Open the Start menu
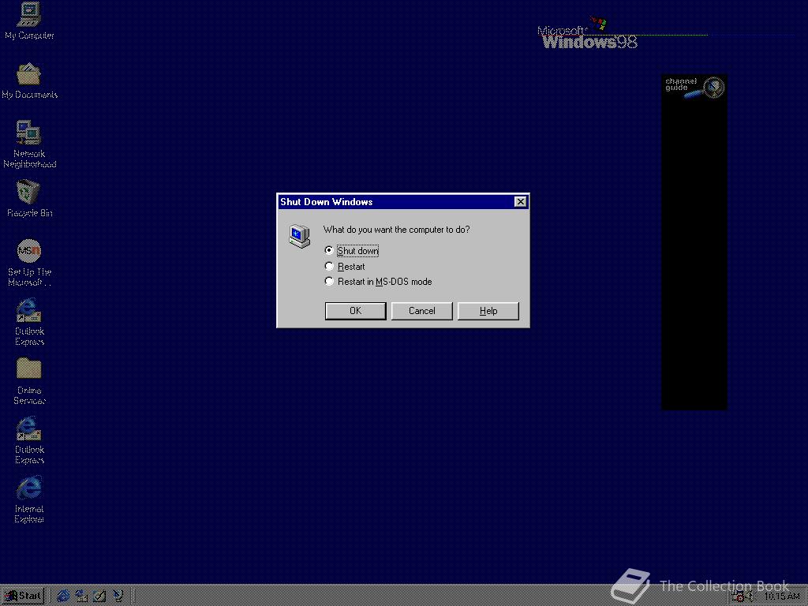The width and height of the screenshot is (808, 606). pyautogui.click(x=23, y=597)
